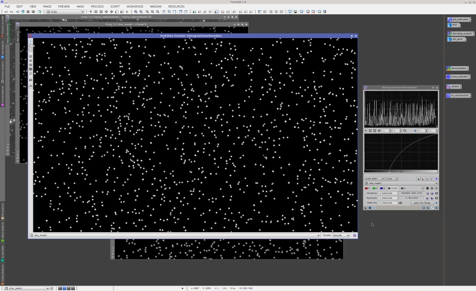Toggle the readout mode crosshair icon

(423, 188)
